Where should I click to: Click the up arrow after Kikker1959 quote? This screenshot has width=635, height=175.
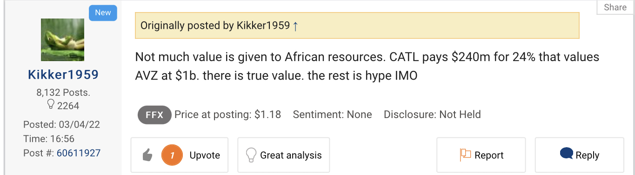coord(295,25)
